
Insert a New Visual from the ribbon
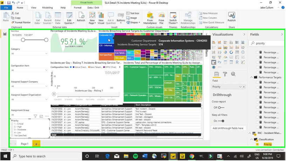tap(101, 18)
